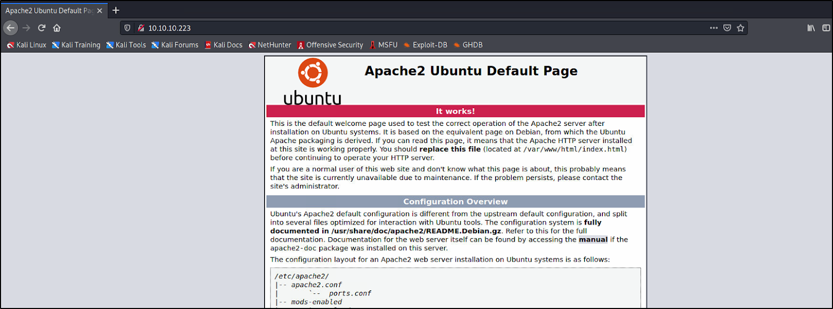Open MSFU bookmark
833x309 pixels.
tap(384, 45)
